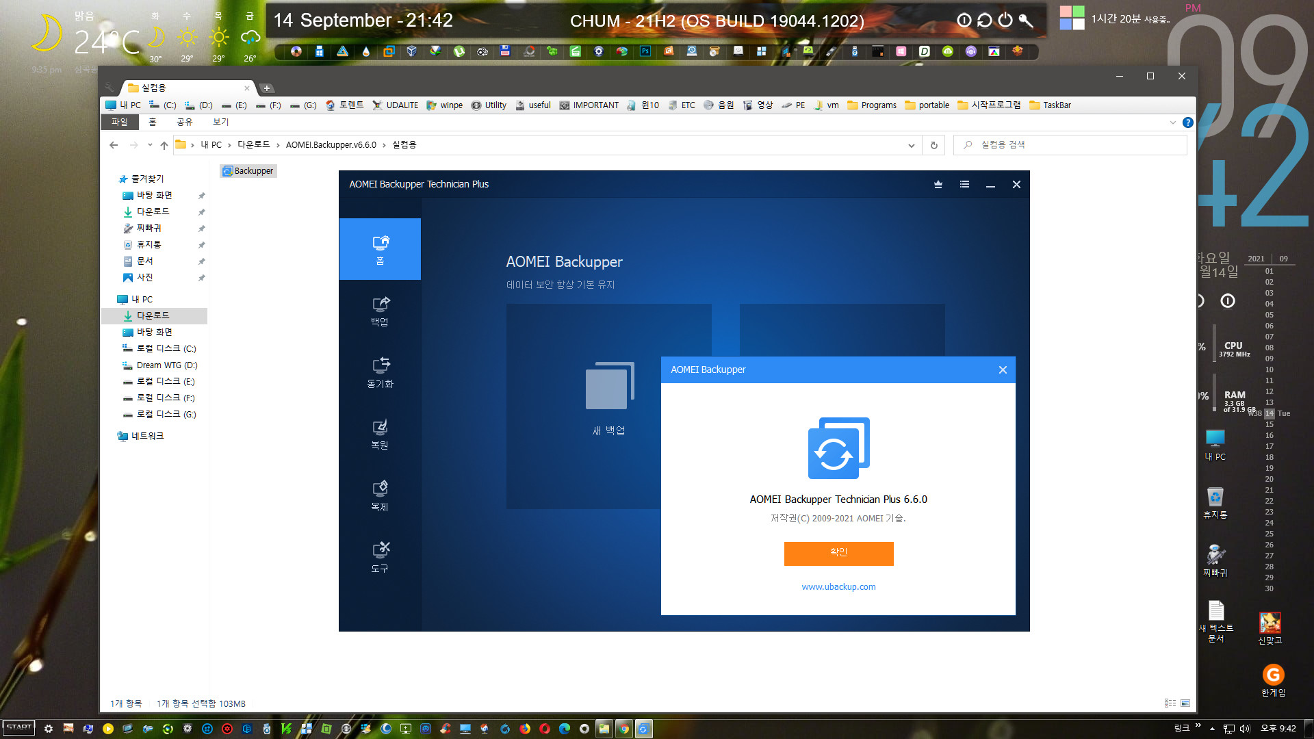The width and height of the screenshot is (1314, 739).
Task: Open the IMPORTANT bookmark in links bar
Action: coord(589,105)
